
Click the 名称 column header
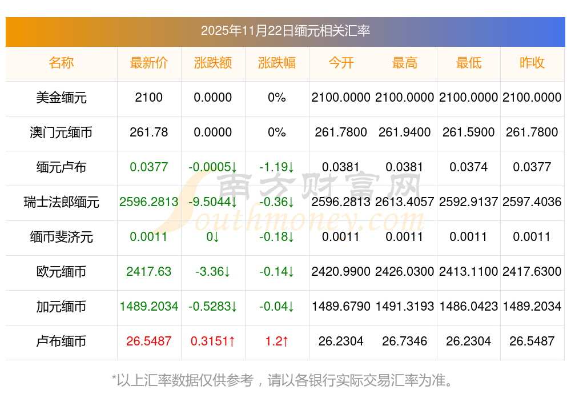point(61,63)
